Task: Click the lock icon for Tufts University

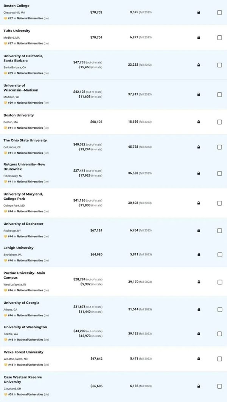Action: coord(199,38)
